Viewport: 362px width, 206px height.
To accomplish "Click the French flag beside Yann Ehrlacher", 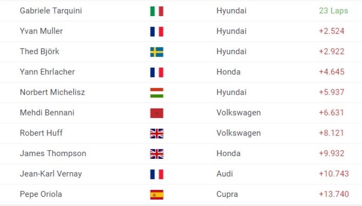I will tap(157, 72).
